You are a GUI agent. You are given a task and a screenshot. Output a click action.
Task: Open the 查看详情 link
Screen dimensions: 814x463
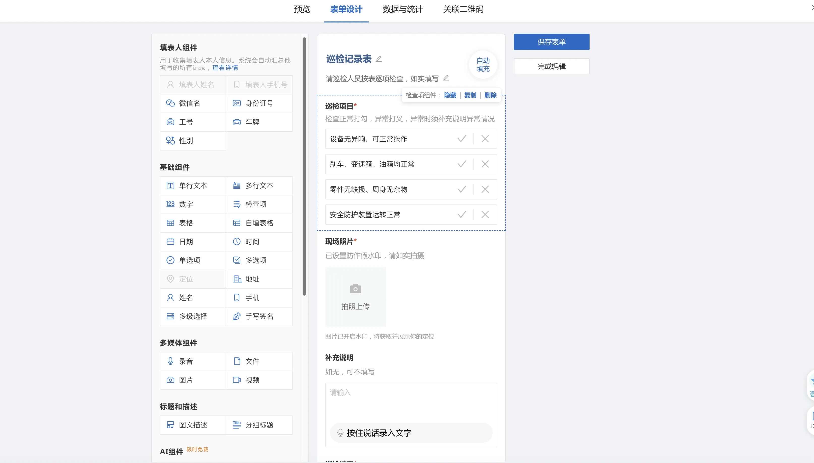[225, 68]
